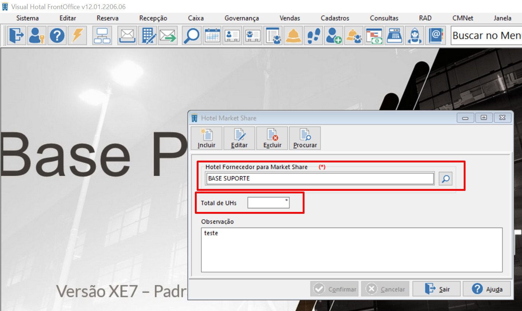Click the hotel supplier lookup magnifier button
The height and width of the screenshot is (311, 522).
click(446, 179)
